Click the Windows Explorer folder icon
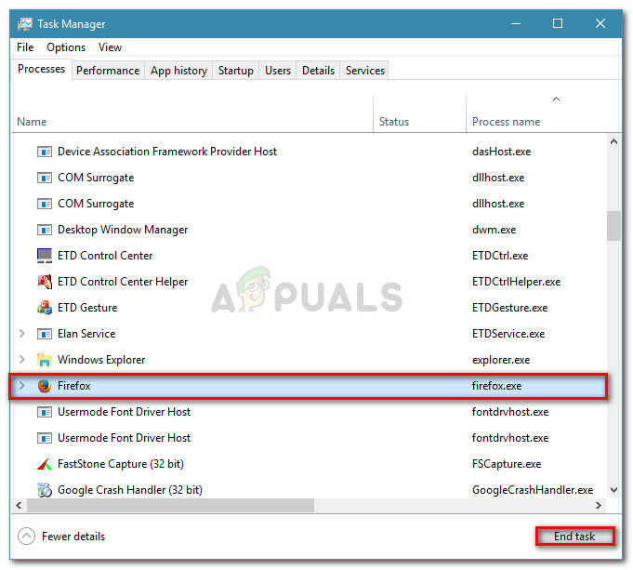Viewport: 633px width, 570px height. pyautogui.click(x=45, y=360)
